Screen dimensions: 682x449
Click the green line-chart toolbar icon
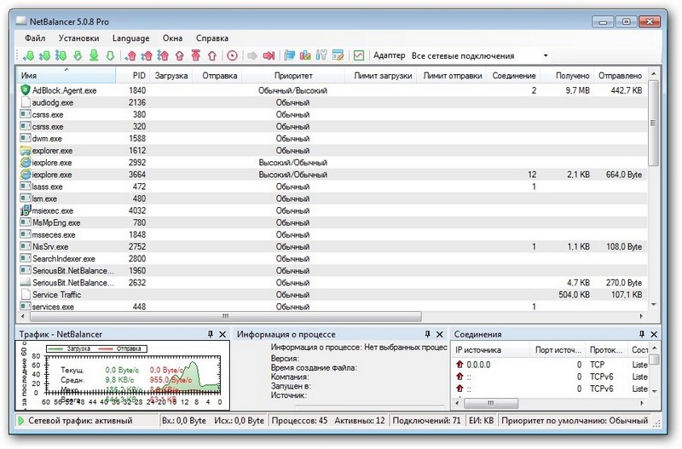(x=358, y=55)
